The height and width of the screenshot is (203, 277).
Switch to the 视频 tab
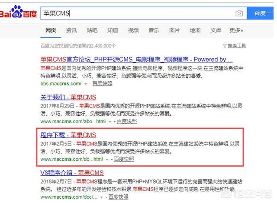pos(133,31)
